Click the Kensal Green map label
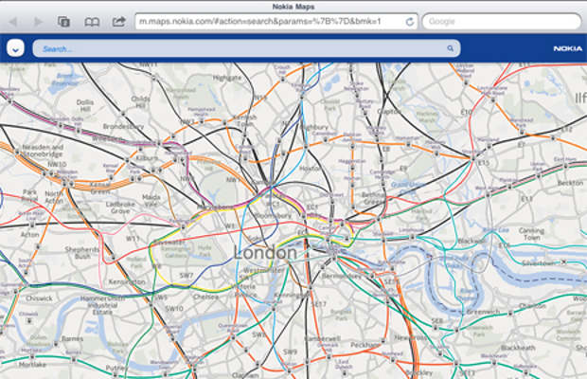The height and width of the screenshot is (379, 587). pos(100,189)
